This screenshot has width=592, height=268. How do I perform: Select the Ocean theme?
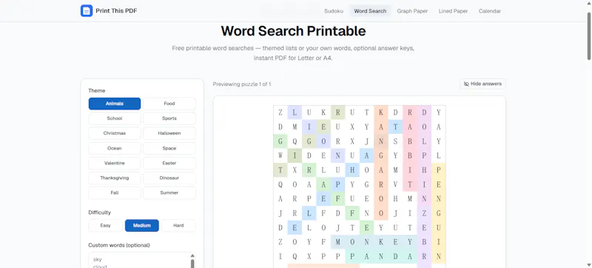click(x=115, y=148)
